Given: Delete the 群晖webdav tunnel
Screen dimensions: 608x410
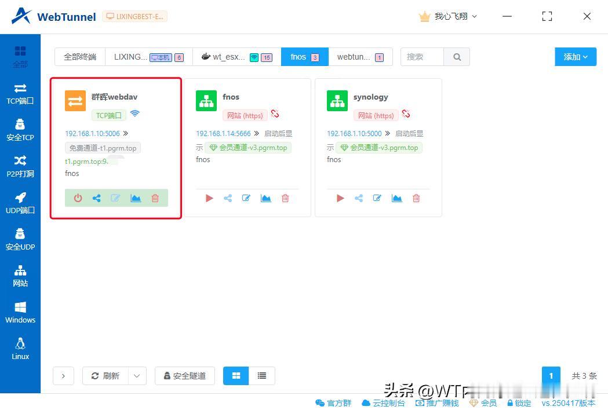Looking at the screenshot, I should click(x=155, y=198).
